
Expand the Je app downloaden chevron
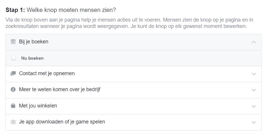coord(254,122)
